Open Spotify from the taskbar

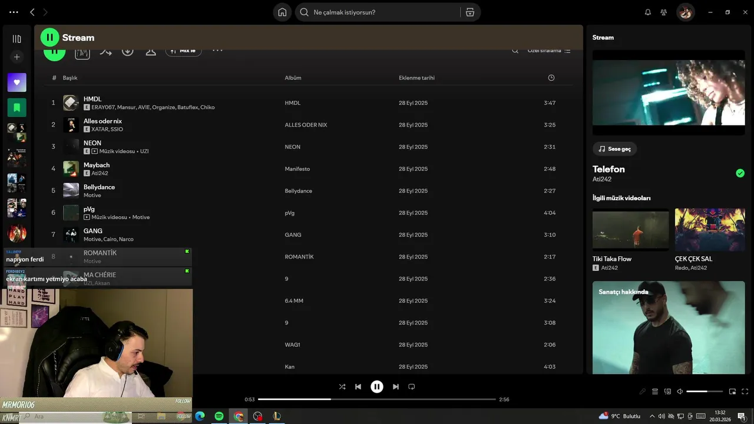coord(219,416)
